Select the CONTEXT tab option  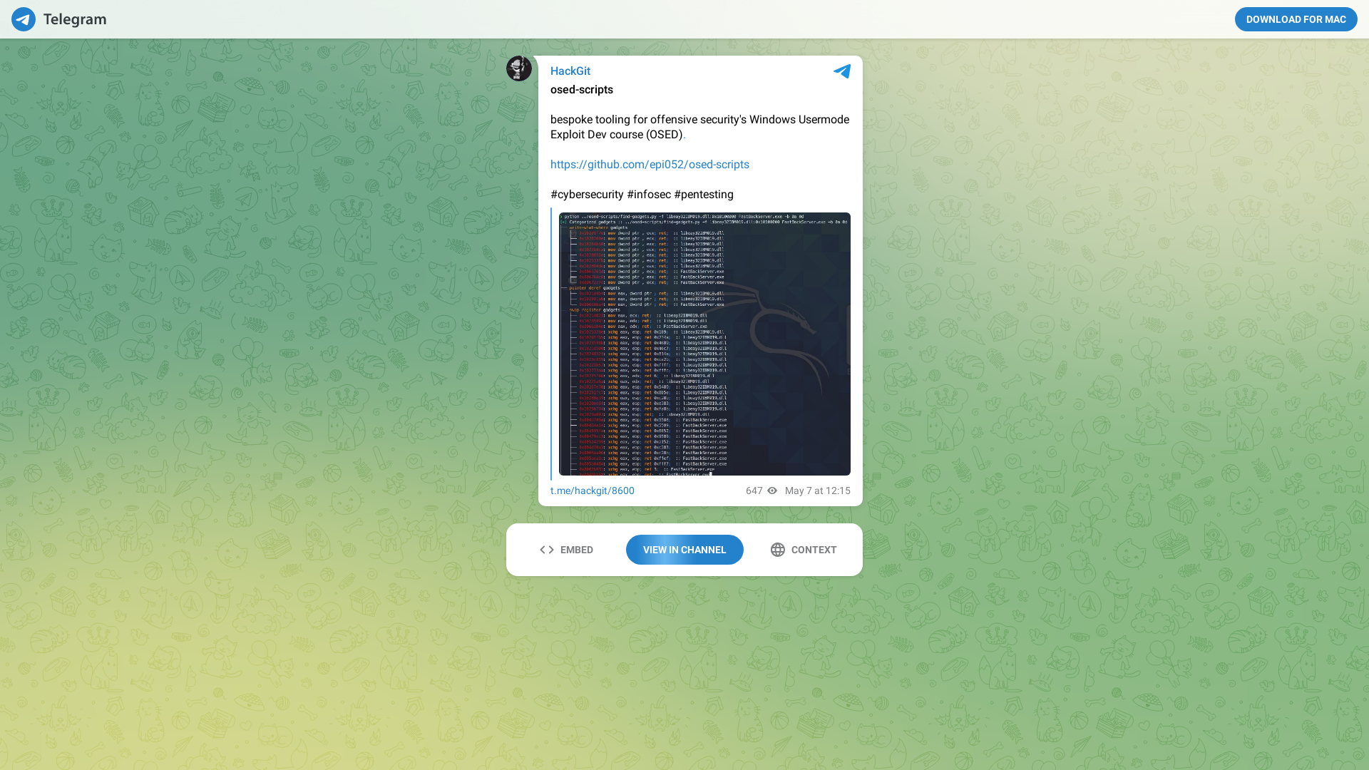[803, 549]
